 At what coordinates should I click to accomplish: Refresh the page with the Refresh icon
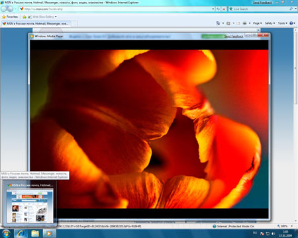pos(219,9)
